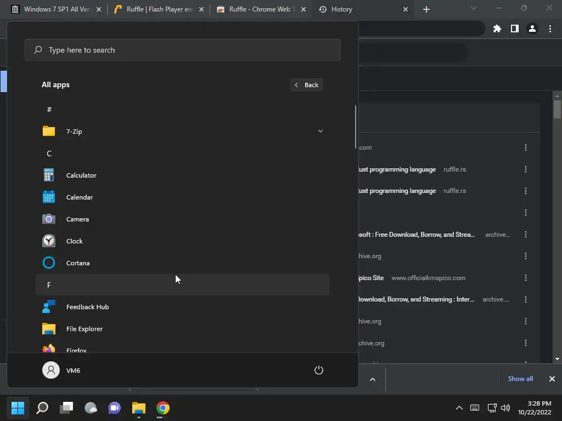Launch the Calculator app
The width and height of the screenshot is (562, 421).
click(182, 175)
